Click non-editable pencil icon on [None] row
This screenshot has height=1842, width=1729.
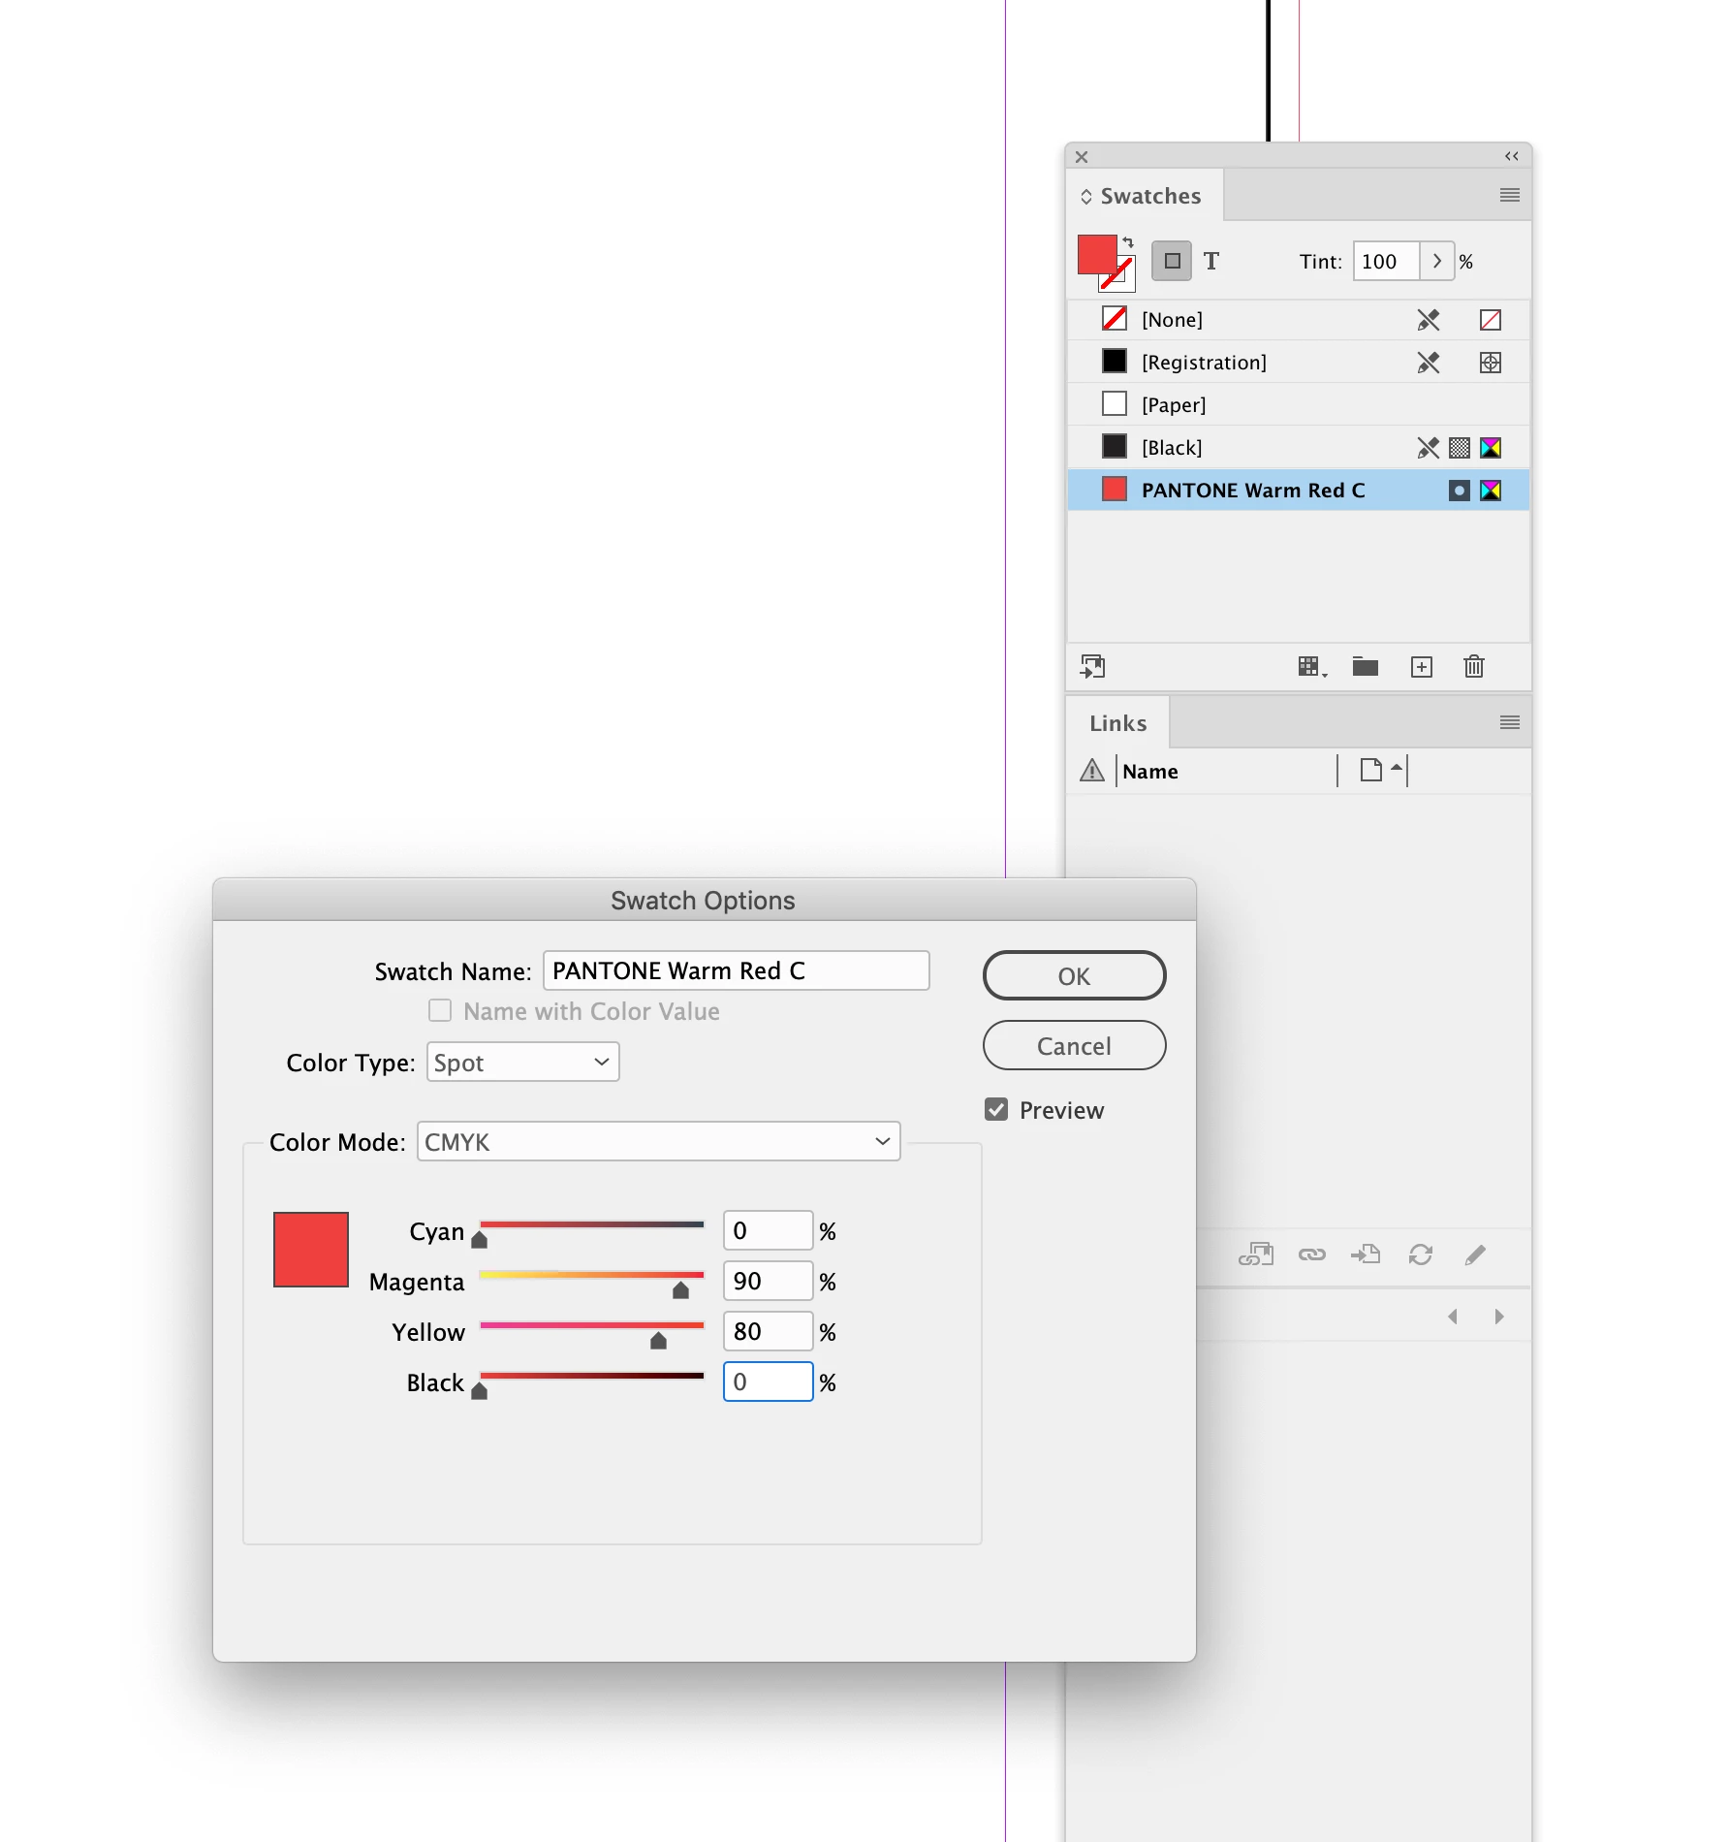[1428, 319]
